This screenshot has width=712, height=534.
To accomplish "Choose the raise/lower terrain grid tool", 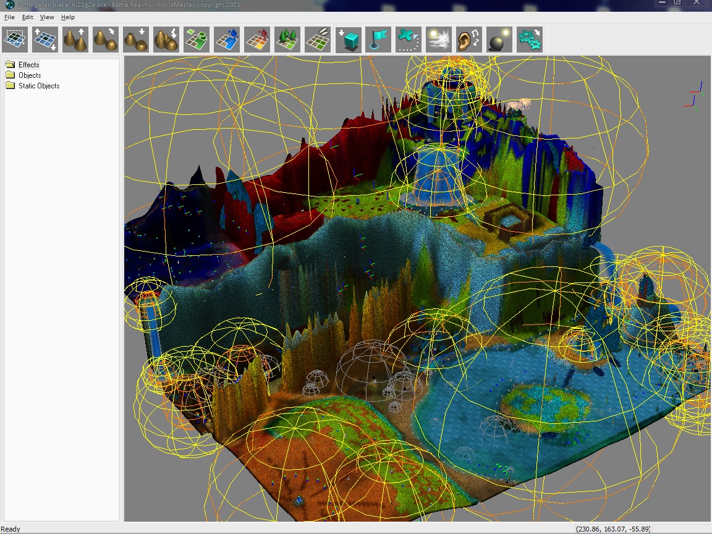I will (45, 40).
